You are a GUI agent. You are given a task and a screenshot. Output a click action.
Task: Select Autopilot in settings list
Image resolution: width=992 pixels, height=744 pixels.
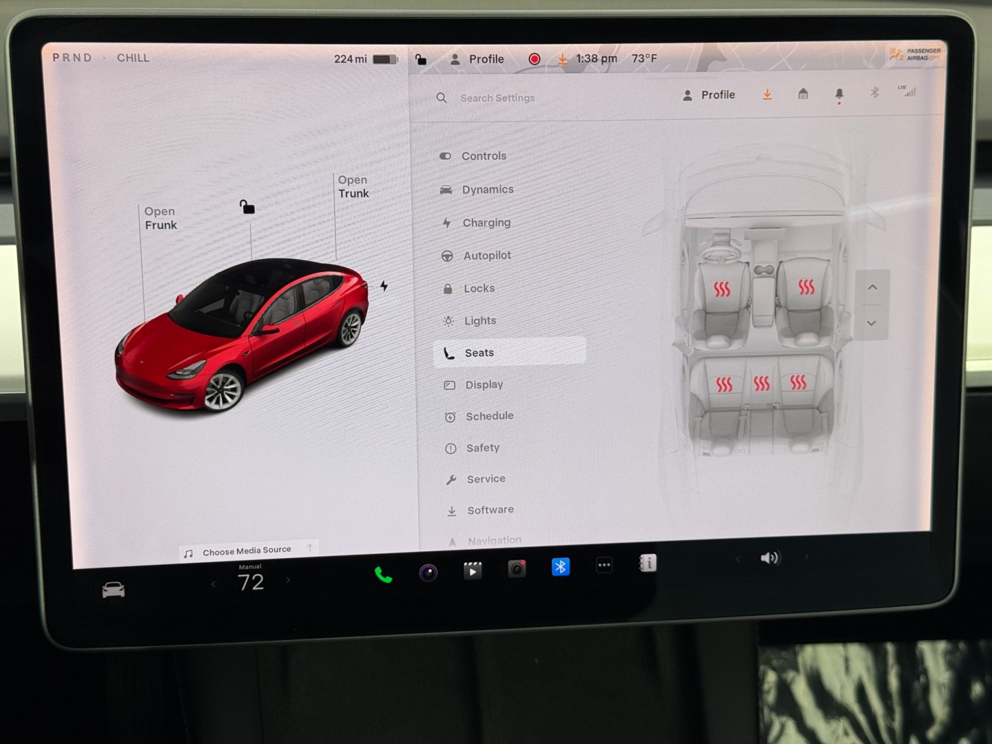487,255
